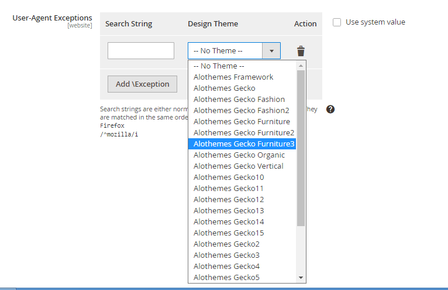Screen dimensions: 448x290
Task: Click the trash delete icon
Action: [x=301, y=51]
